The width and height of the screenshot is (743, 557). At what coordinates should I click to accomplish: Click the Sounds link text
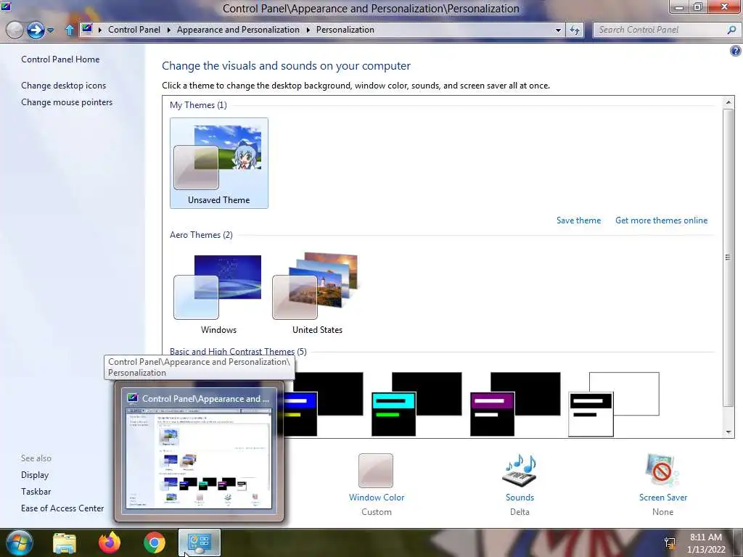[x=520, y=498]
